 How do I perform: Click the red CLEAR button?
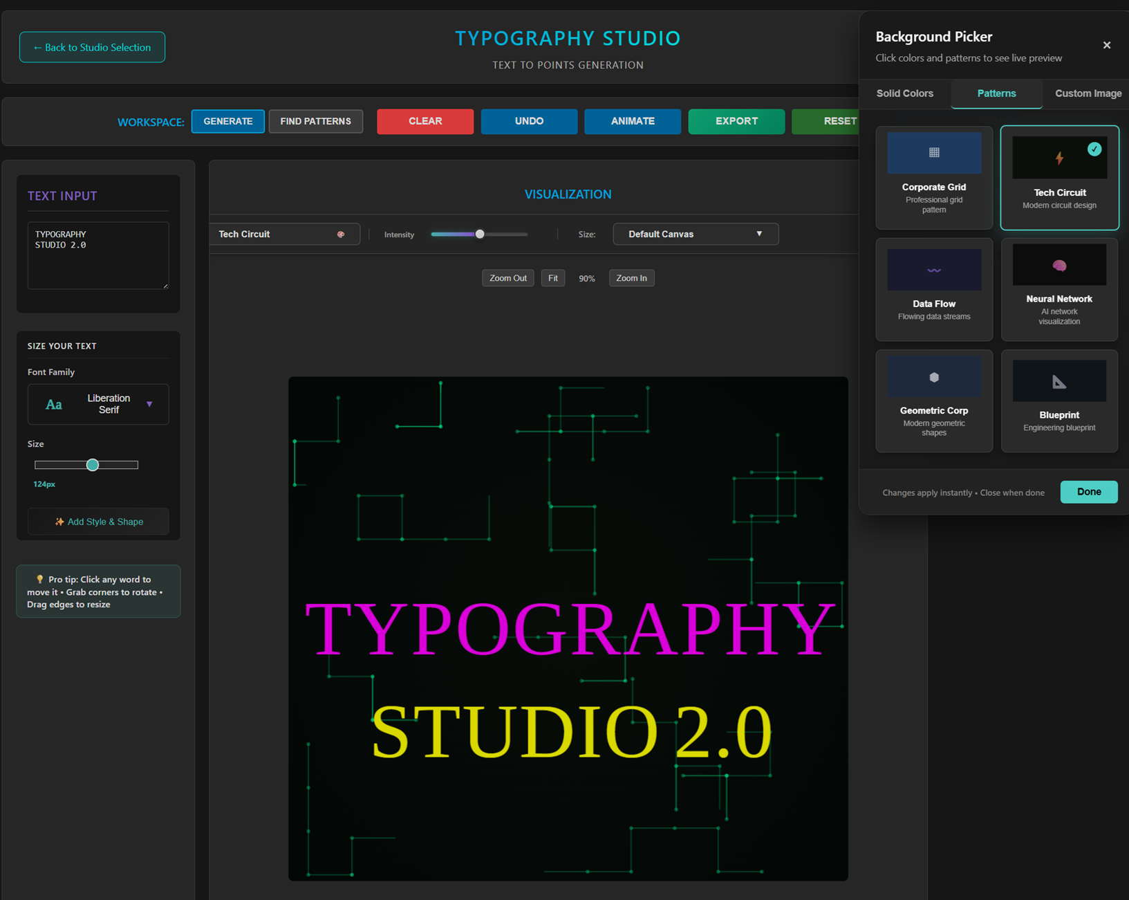point(424,121)
